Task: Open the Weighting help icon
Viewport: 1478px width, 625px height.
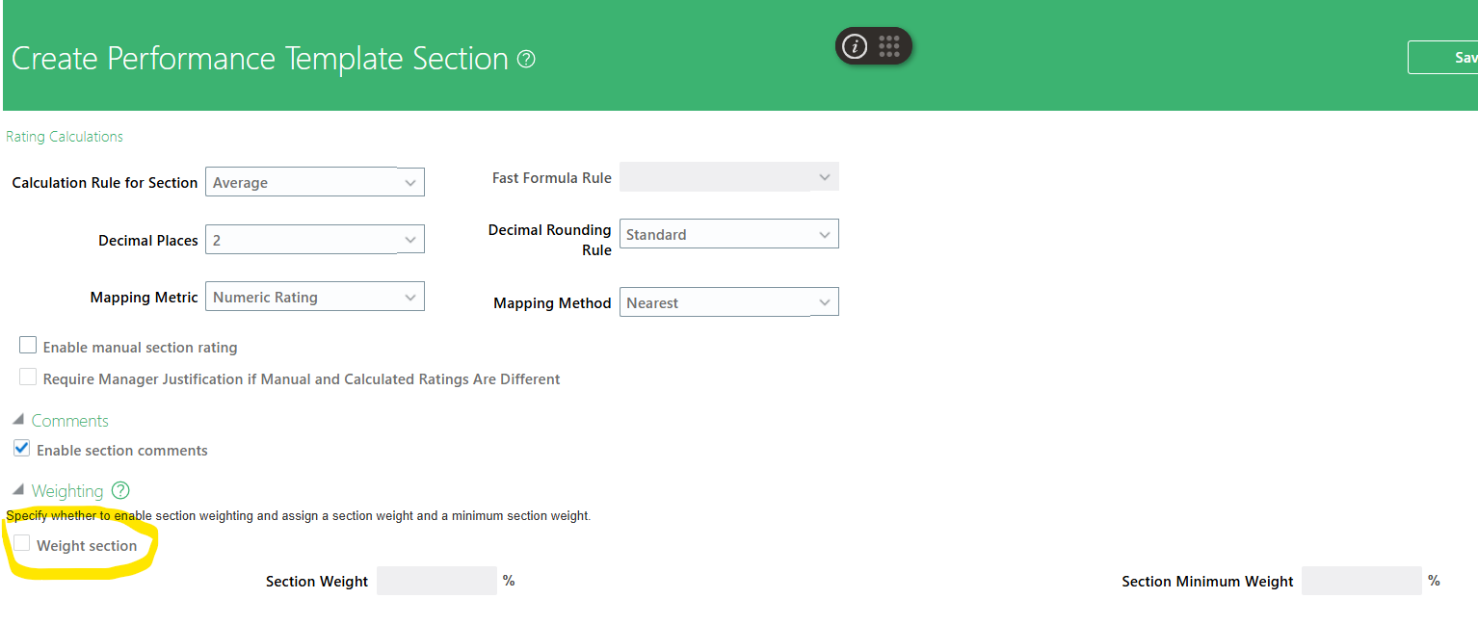Action: (x=119, y=490)
